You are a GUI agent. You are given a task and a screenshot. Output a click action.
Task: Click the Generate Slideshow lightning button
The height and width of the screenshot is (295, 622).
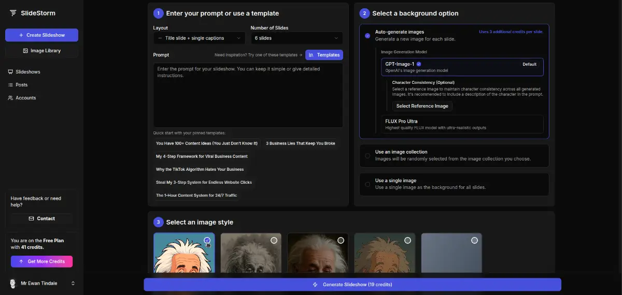coord(352,285)
